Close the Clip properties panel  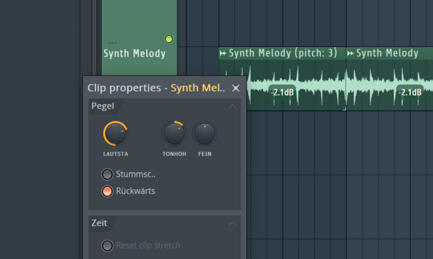pos(236,88)
